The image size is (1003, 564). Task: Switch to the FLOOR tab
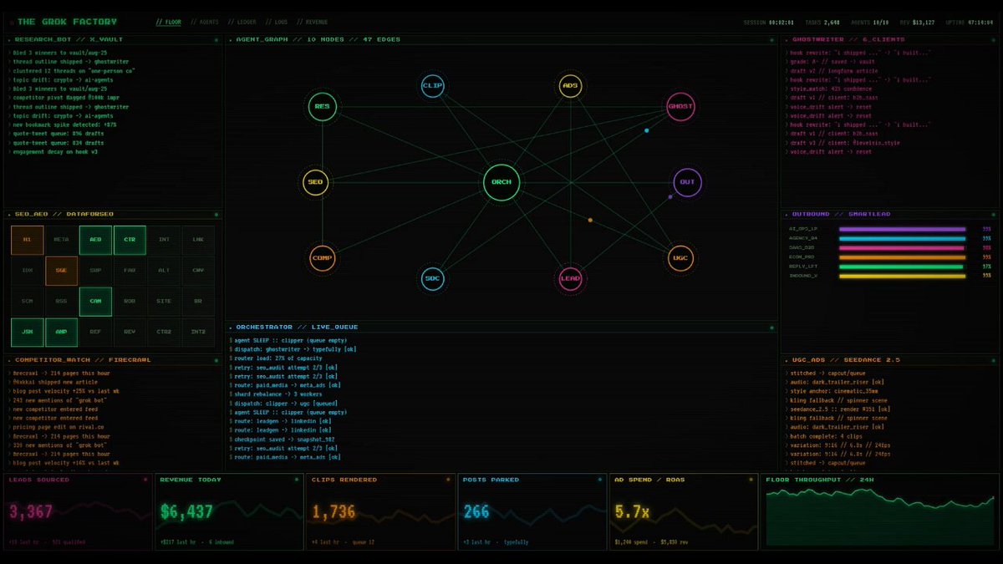(168, 22)
